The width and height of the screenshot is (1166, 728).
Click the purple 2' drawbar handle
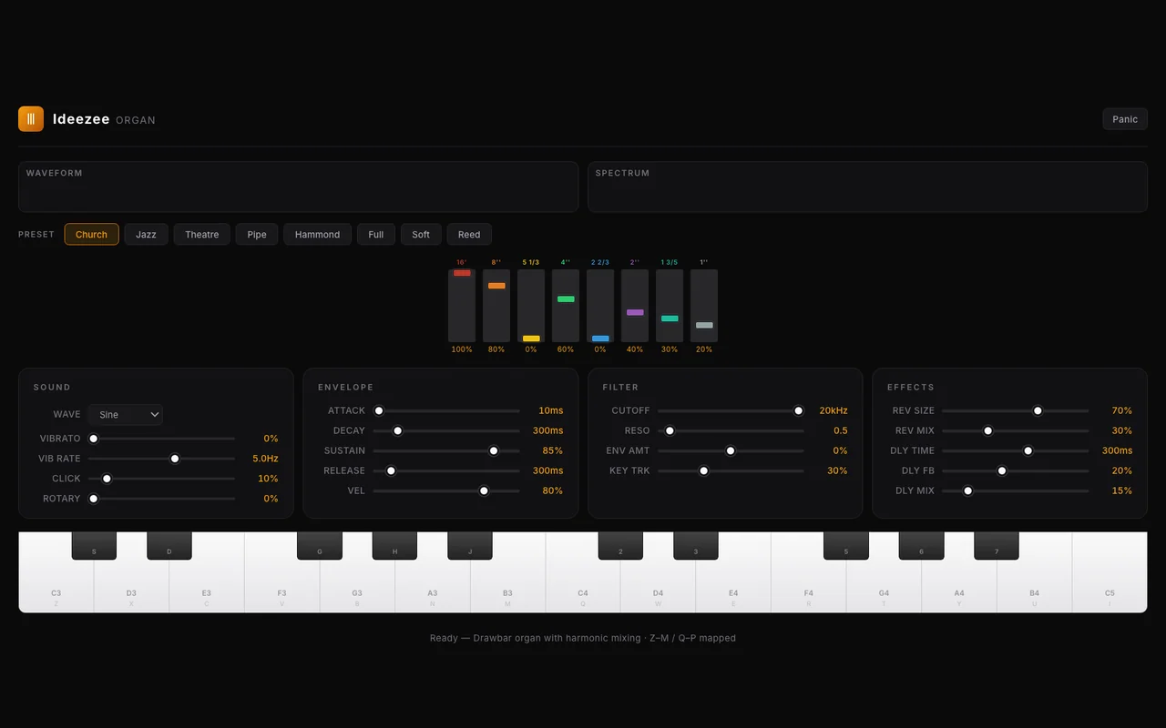[635, 312]
